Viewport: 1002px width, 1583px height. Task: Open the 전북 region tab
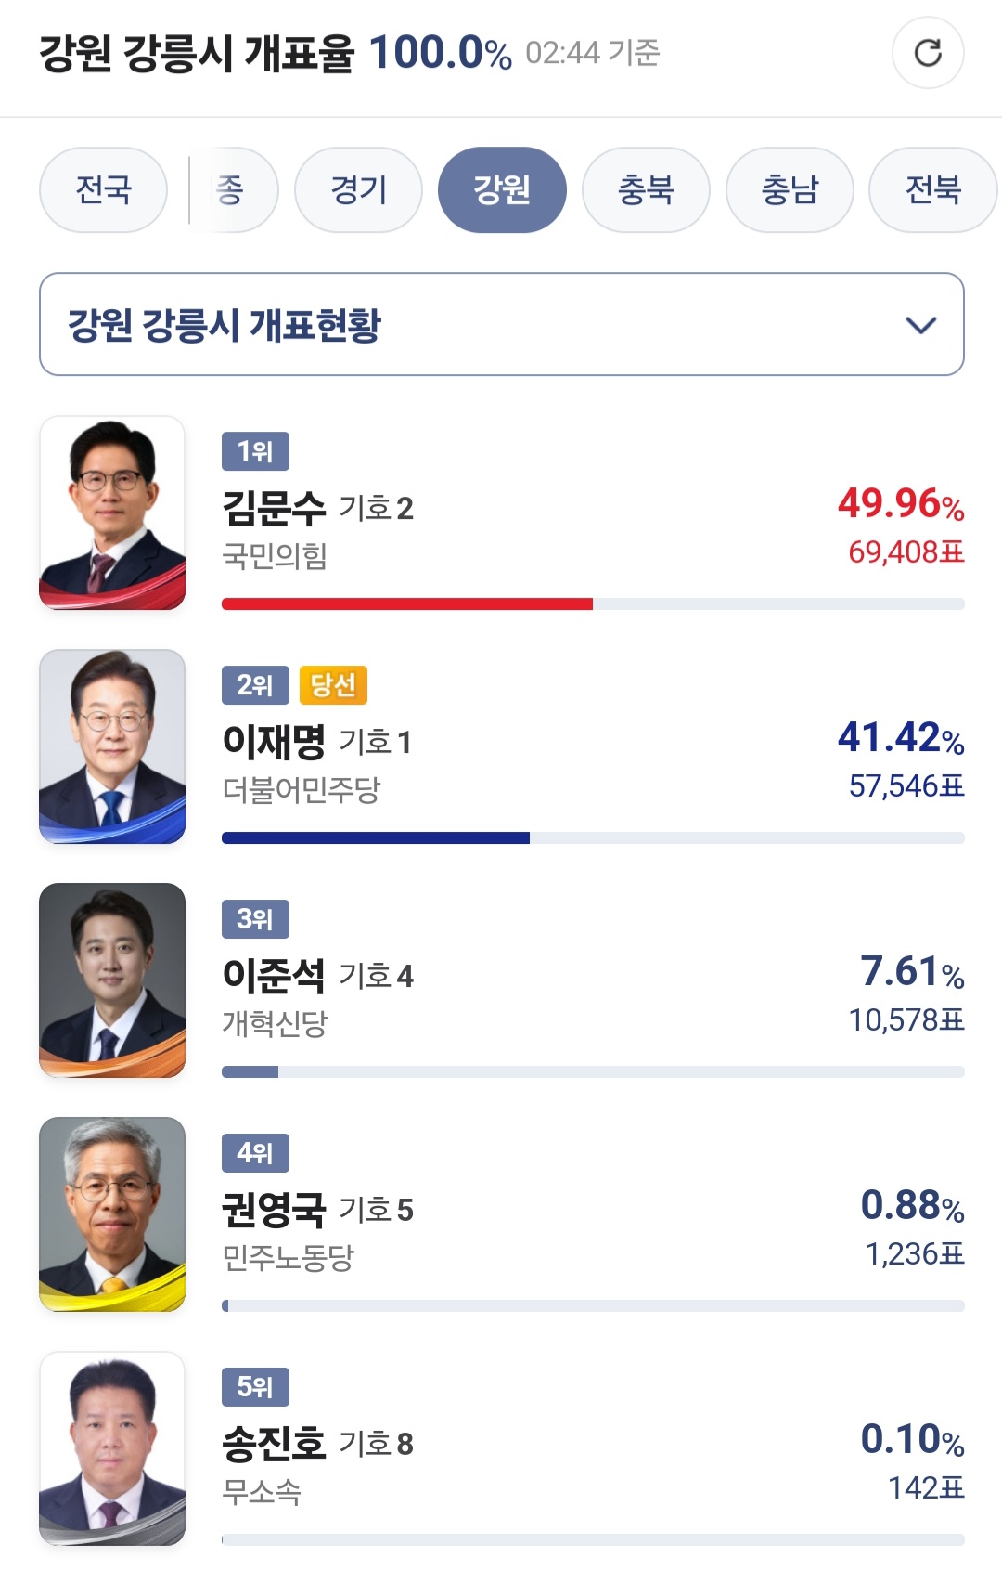[932, 190]
